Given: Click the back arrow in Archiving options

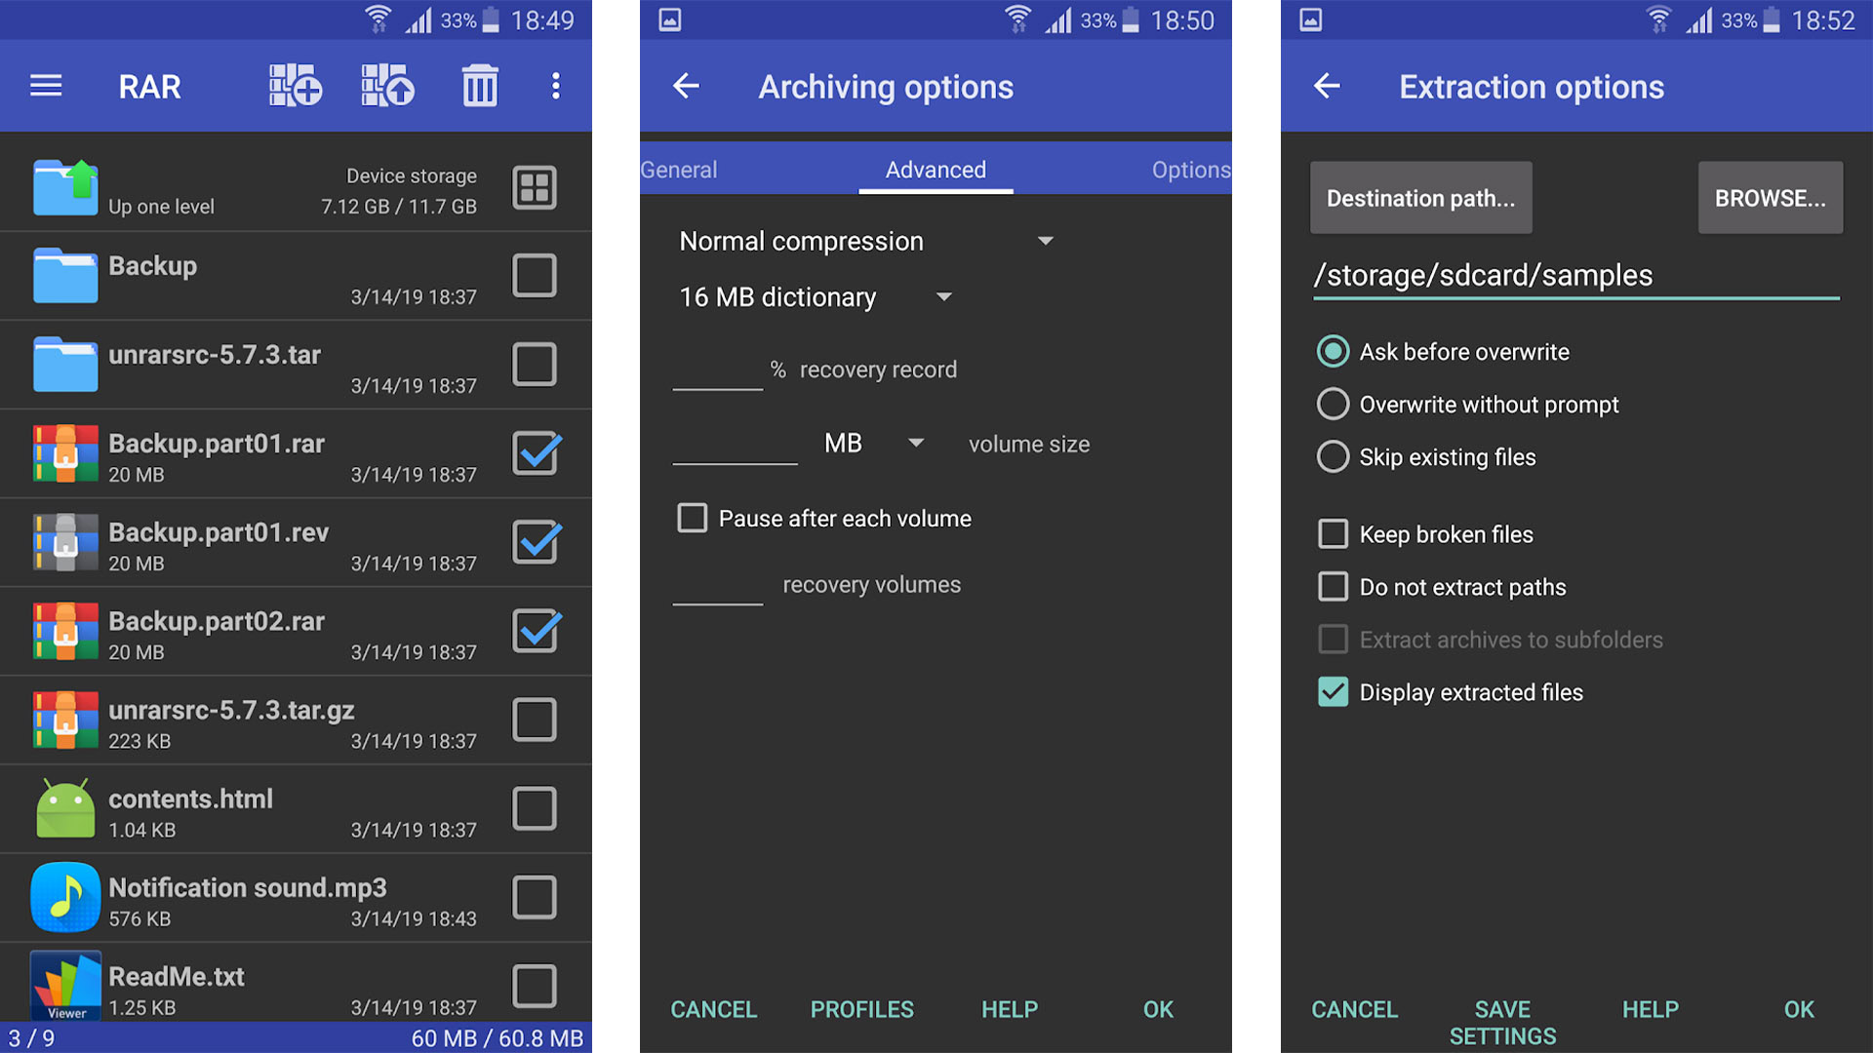Looking at the screenshot, I should (688, 85).
